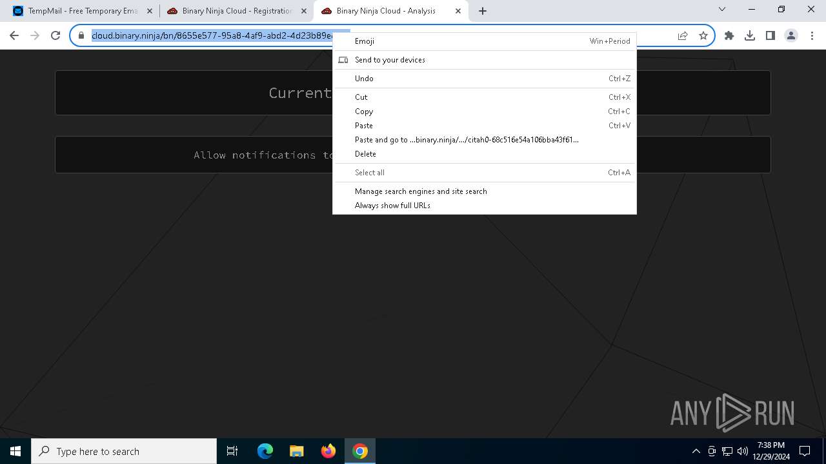Launch Firefox from taskbar

click(328, 451)
